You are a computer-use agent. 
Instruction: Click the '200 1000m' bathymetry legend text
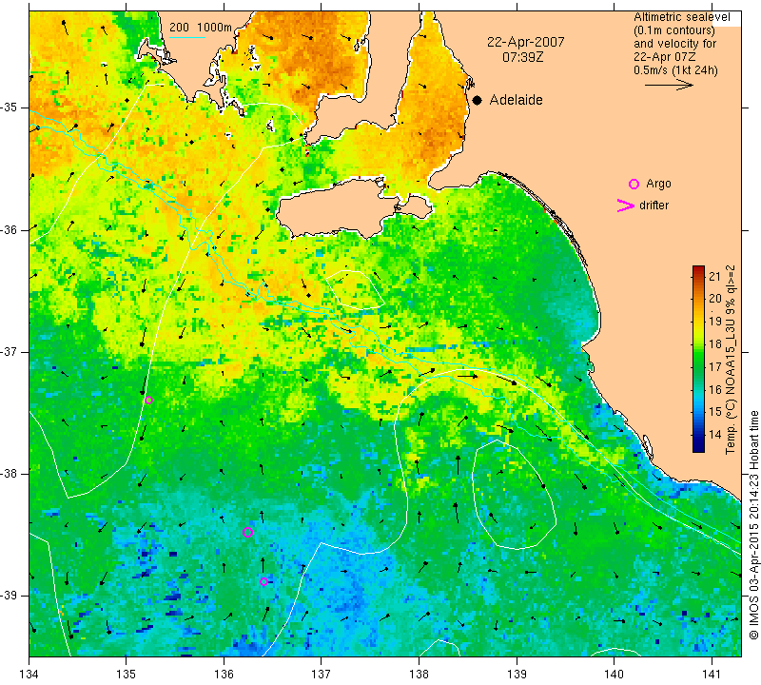201,28
